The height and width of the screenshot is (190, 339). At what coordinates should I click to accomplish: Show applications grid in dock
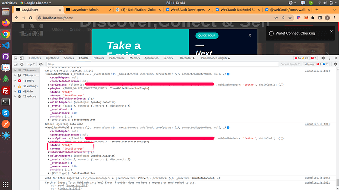point(6,184)
